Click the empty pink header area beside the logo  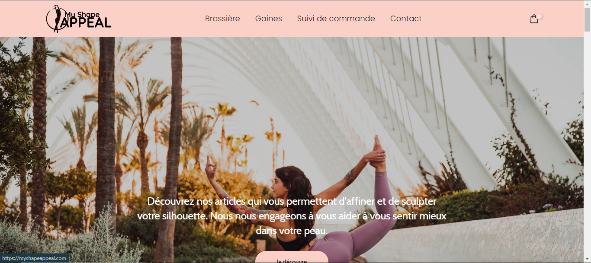tap(156, 19)
